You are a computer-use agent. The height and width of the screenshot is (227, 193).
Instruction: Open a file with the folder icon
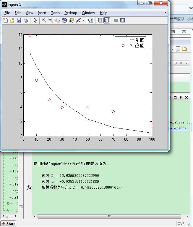coord(12,20)
